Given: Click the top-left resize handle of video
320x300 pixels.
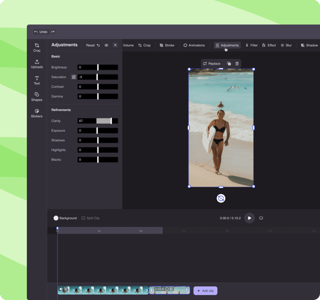Looking at the screenshot, I should click(189, 69).
